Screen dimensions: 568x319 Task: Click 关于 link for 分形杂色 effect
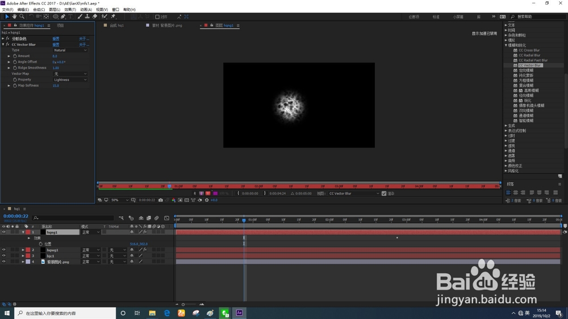tap(84, 39)
